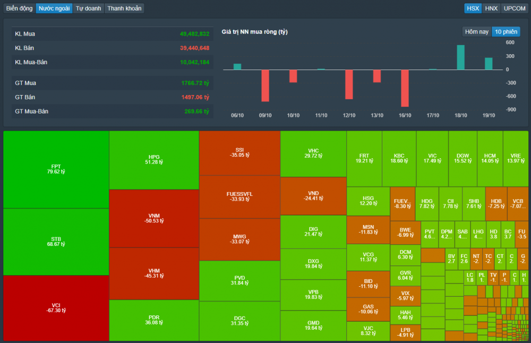Open the HDB -7.25 tỷ tile
This screenshot has height=343, width=531.
coord(496,204)
